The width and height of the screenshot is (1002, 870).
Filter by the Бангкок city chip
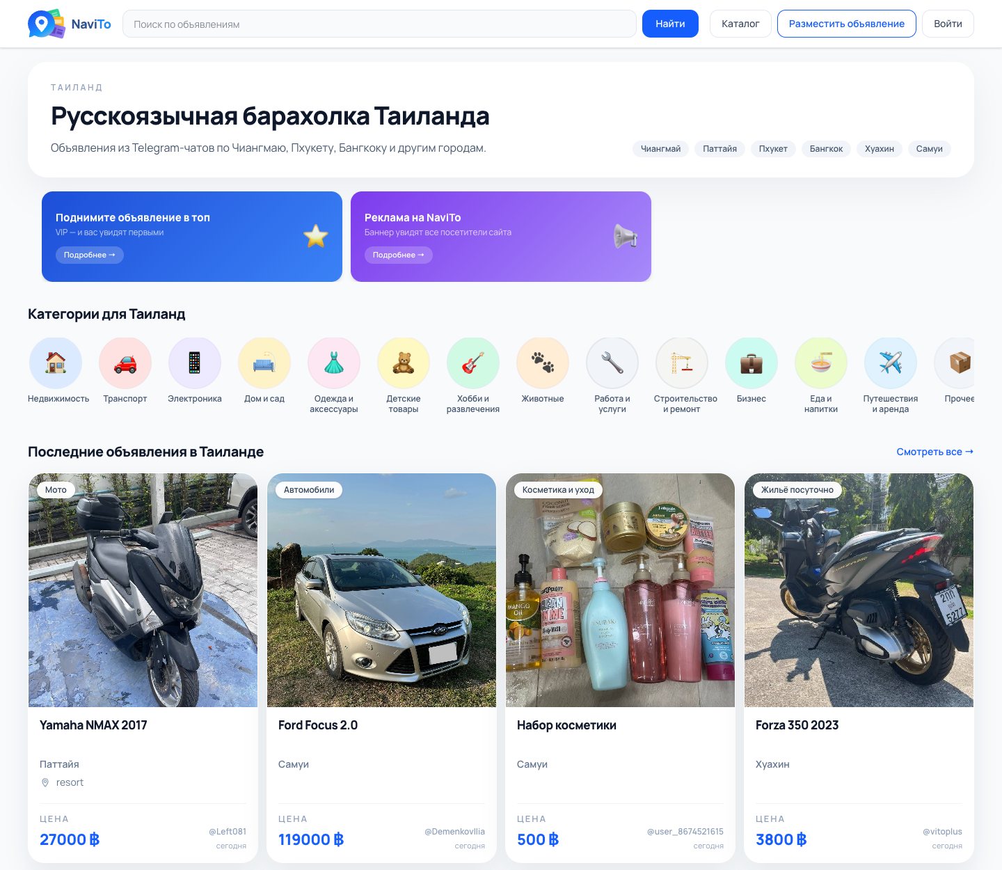[826, 149]
